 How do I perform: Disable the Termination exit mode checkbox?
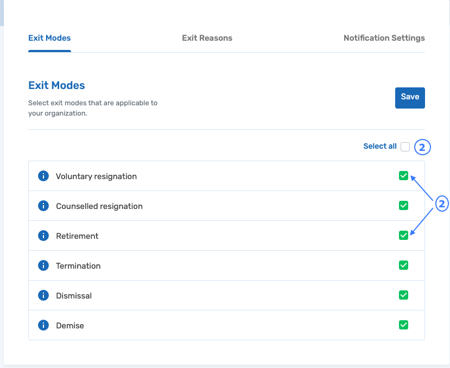[x=403, y=265]
